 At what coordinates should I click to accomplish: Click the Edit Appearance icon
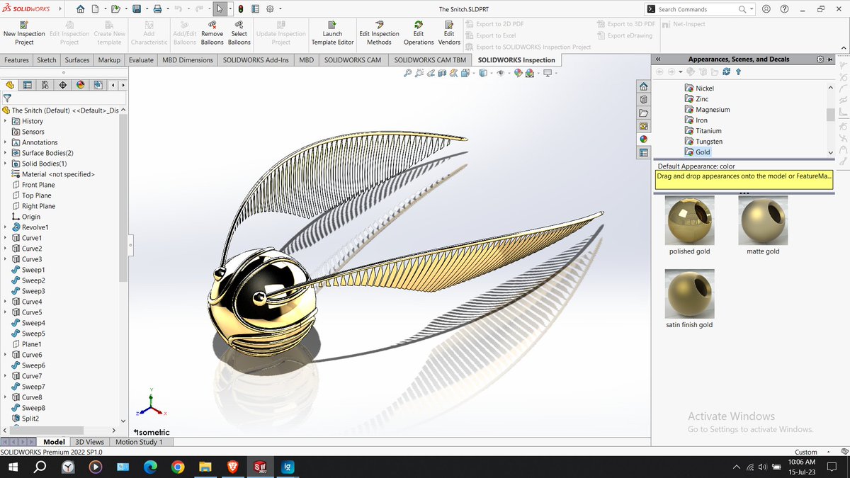(x=518, y=72)
